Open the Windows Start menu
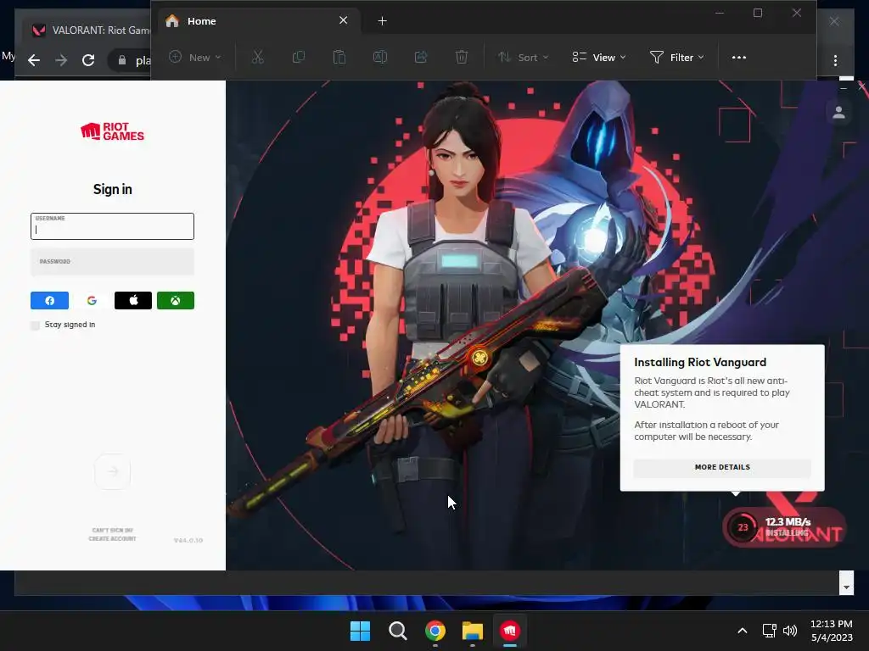This screenshot has width=869, height=651. [360, 631]
